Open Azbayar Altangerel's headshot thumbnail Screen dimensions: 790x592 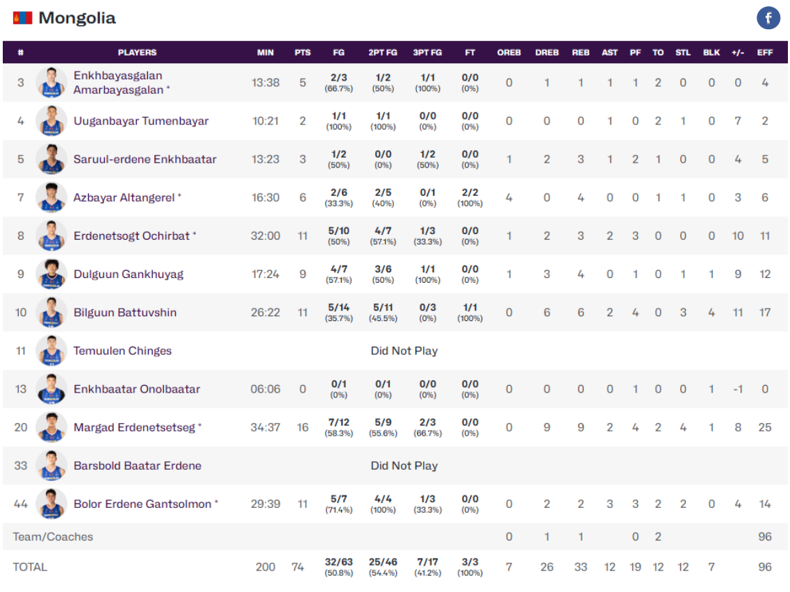pos(51,198)
